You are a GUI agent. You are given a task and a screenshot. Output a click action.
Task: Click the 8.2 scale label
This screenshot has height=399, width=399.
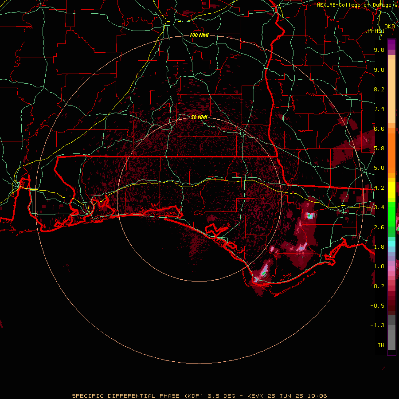pos(379,89)
